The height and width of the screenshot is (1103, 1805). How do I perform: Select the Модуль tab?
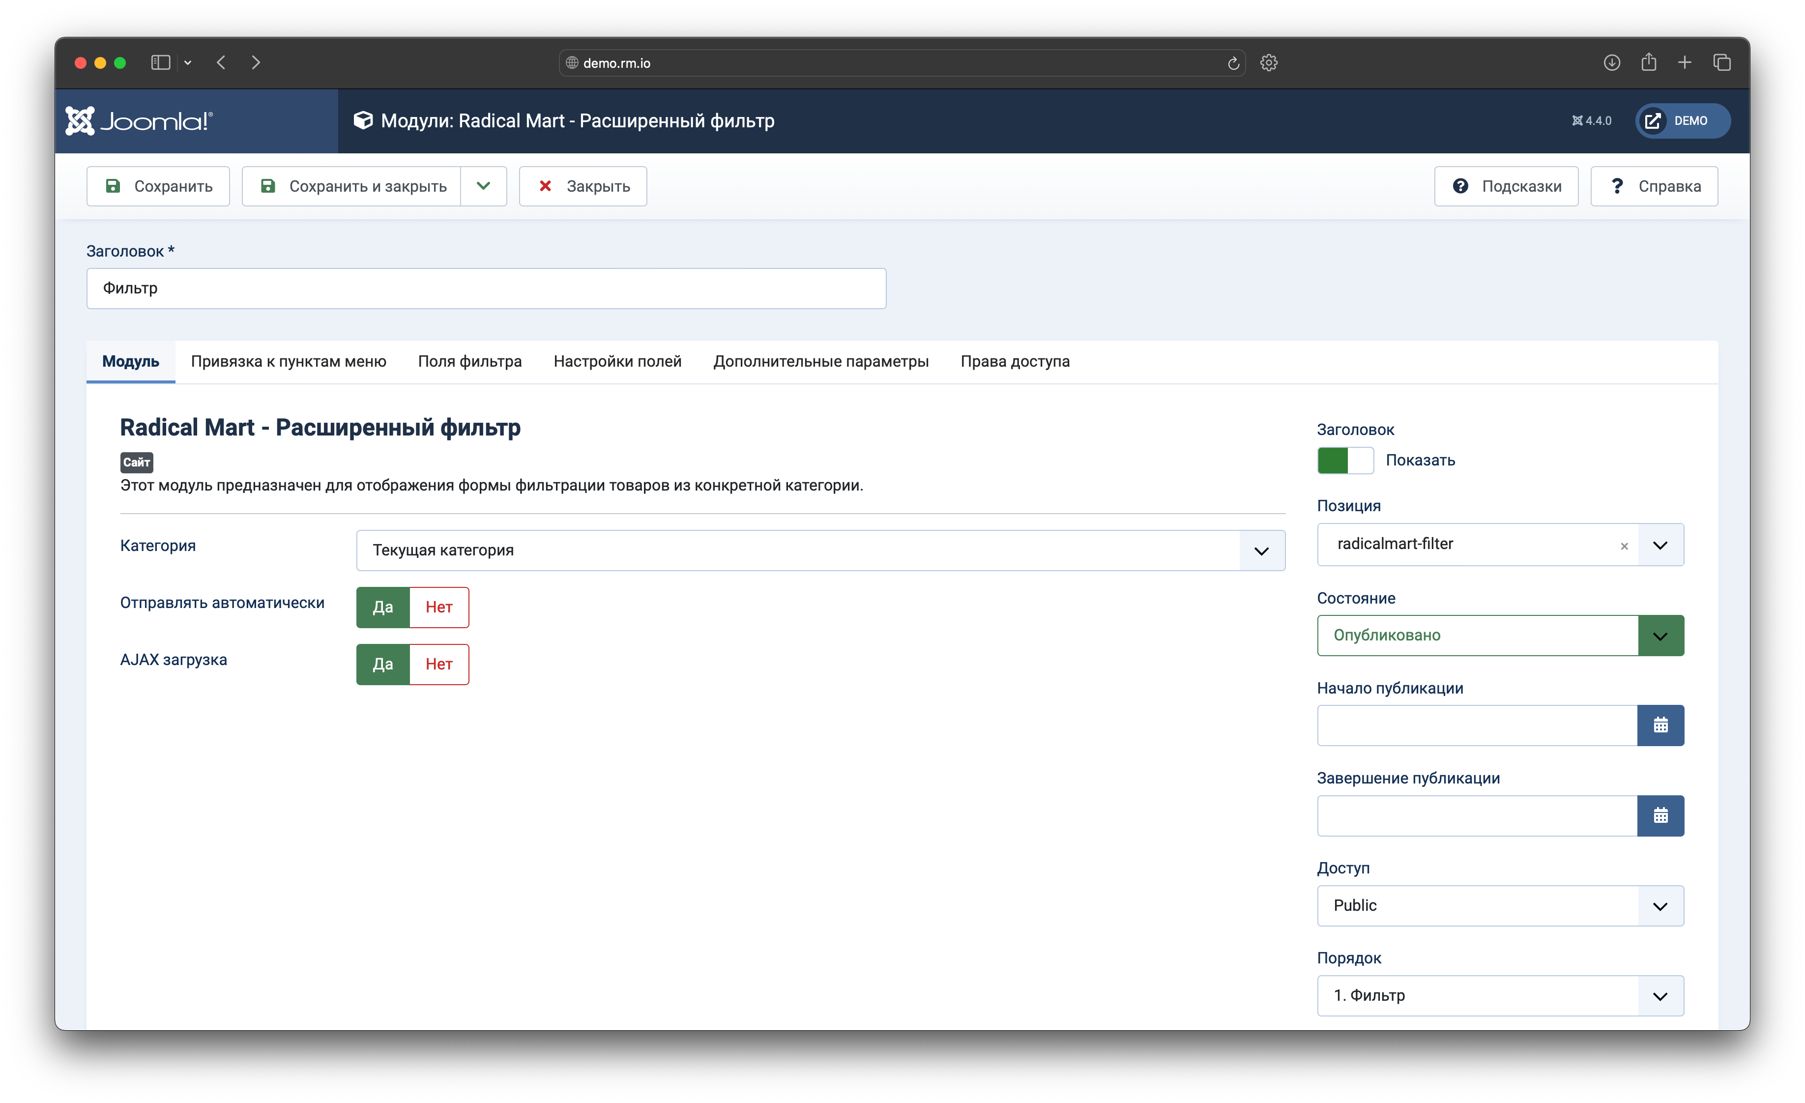click(x=130, y=361)
